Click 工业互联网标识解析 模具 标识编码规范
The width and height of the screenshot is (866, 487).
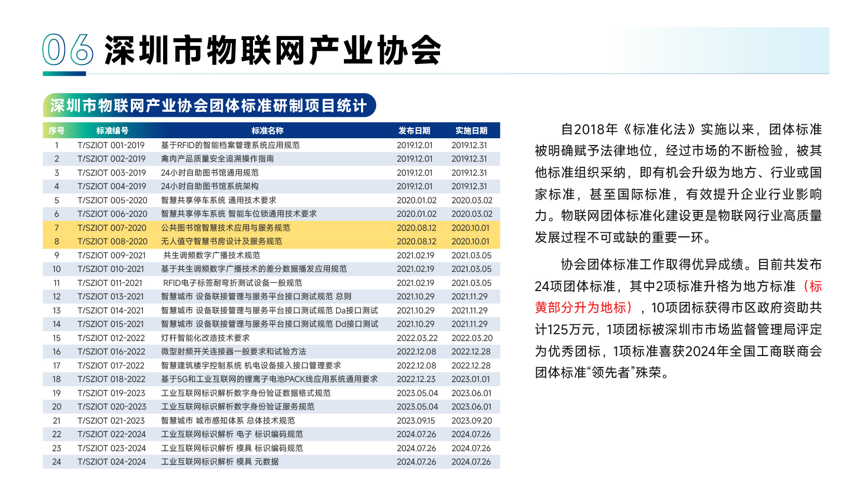[232, 448]
